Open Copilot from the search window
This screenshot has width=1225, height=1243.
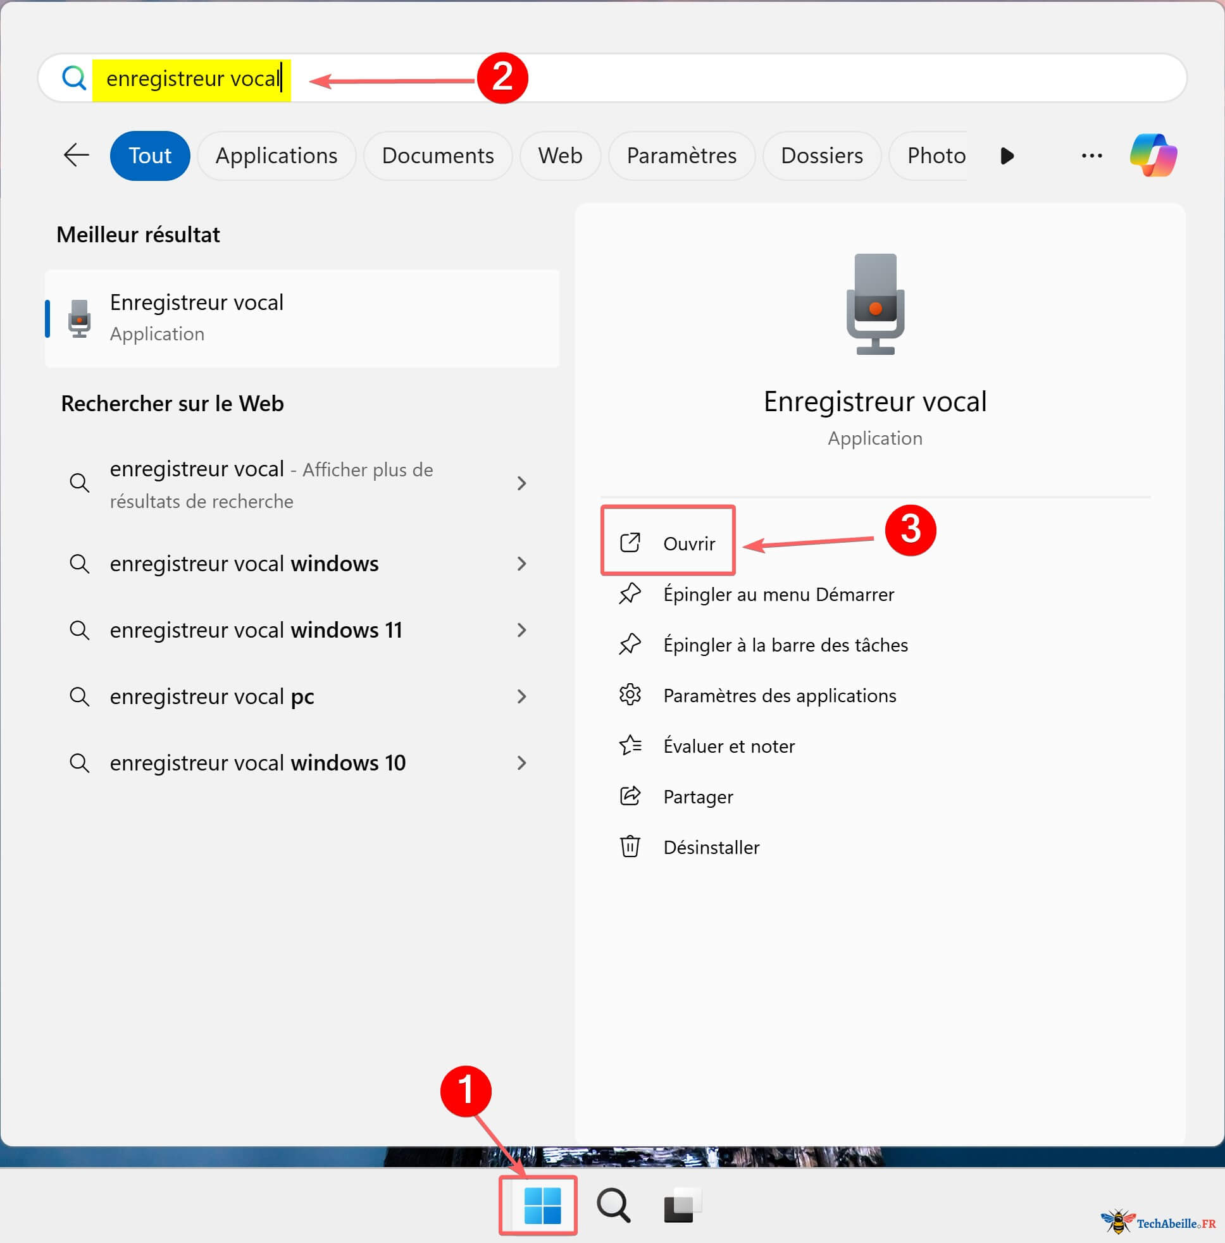click(1152, 155)
